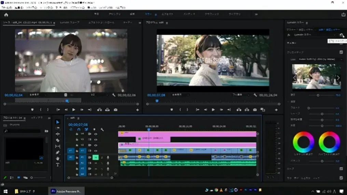Open the Lumetri Color effect dropdown
Image resolution: width=347 pixels, height=195 pixels.
(x=315, y=35)
